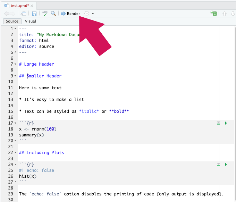
Task: Open render options gear dropdown
Action: [88, 14]
